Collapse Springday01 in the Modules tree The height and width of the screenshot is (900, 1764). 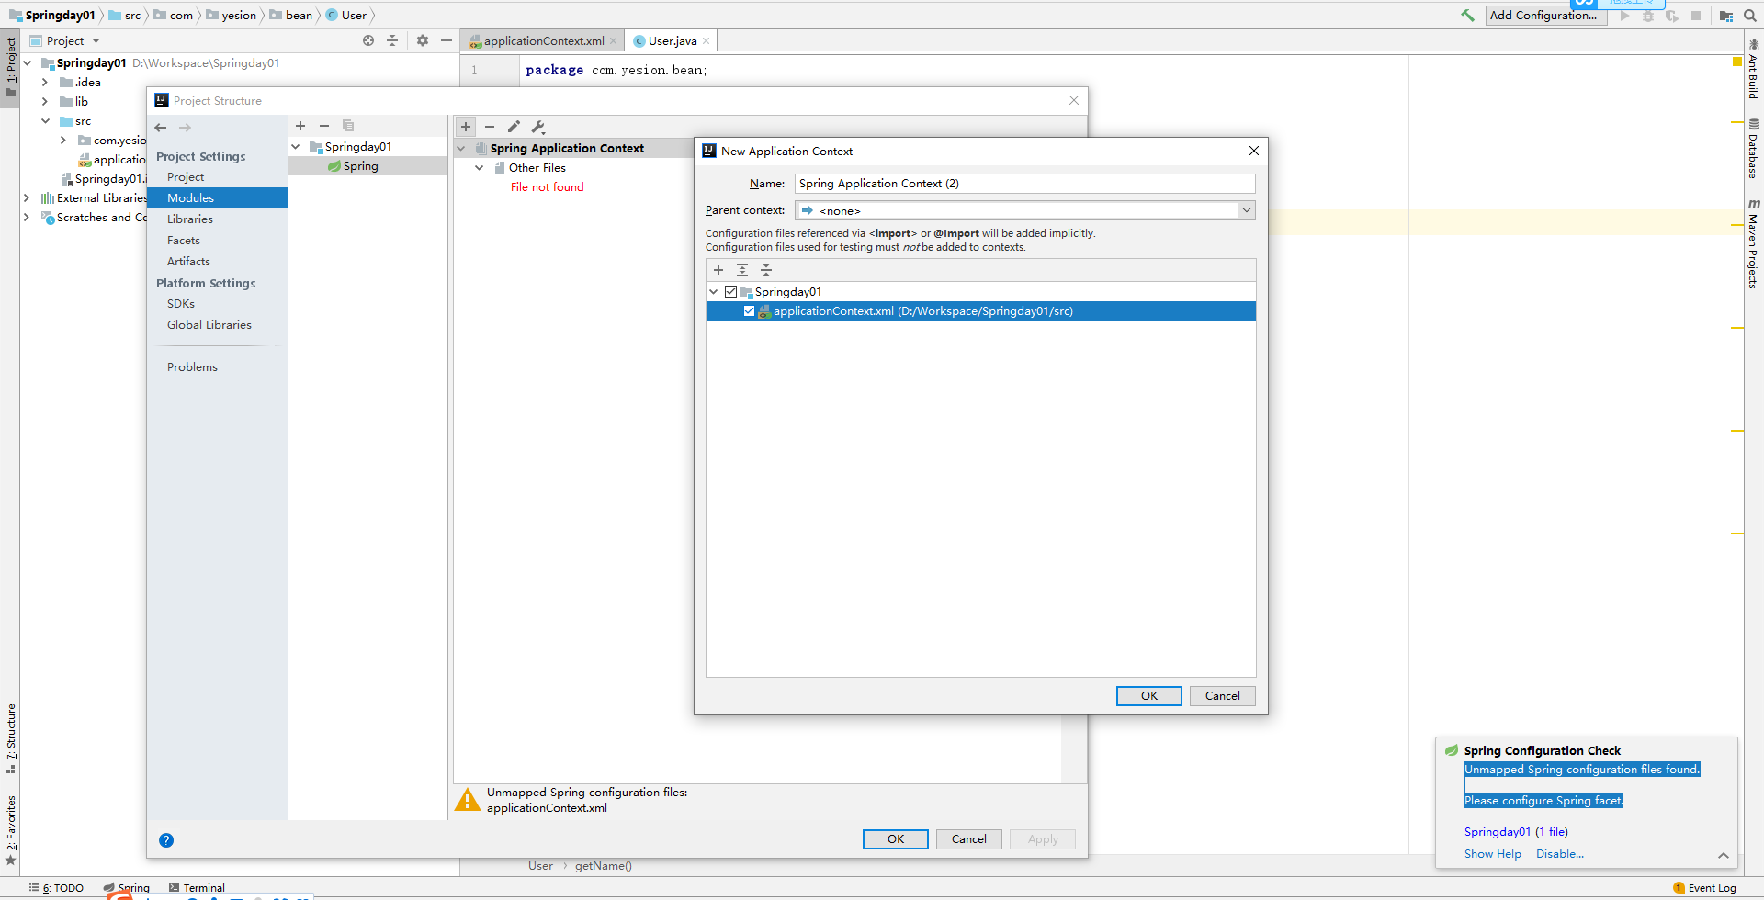click(296, 147)
